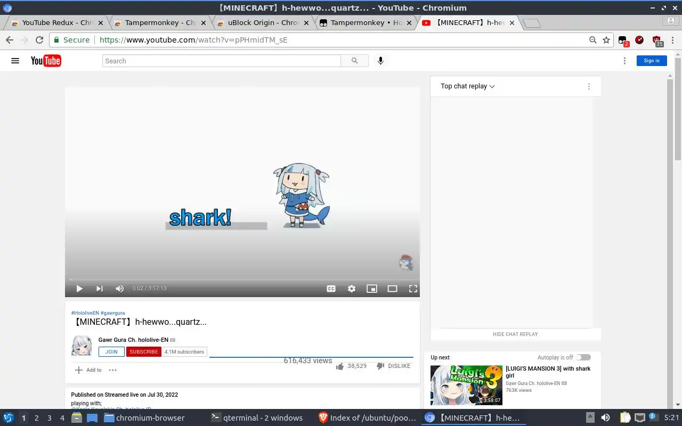Screen dimensions: 682x426
Task: Switch to theater mode
Action: 392,289
